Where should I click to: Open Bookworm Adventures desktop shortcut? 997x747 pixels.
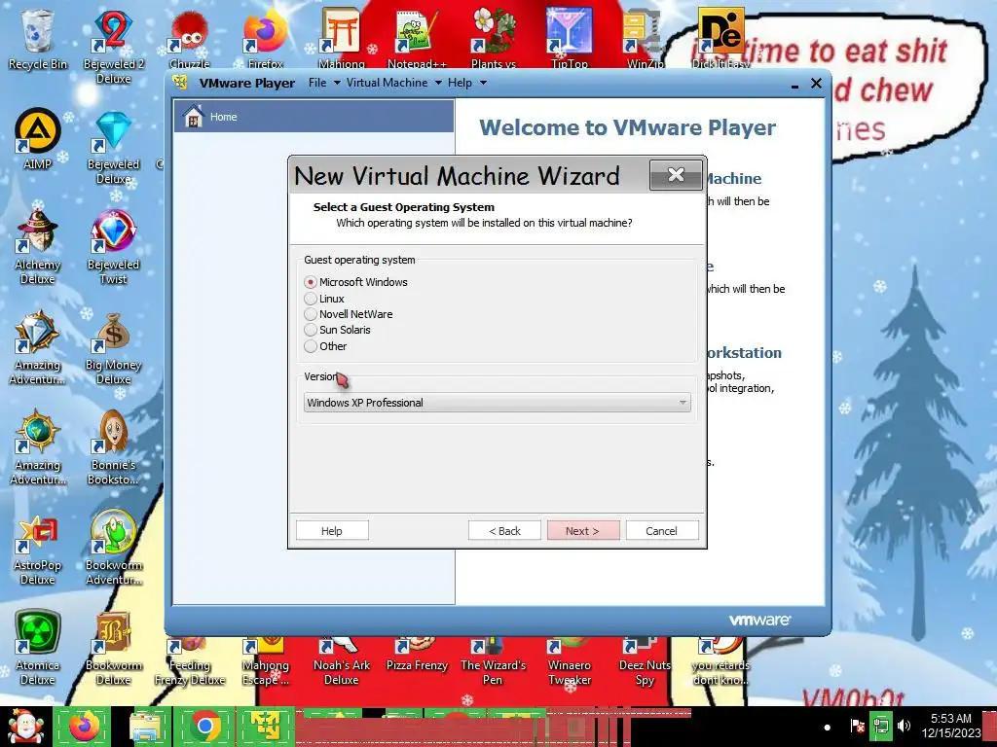113,548
